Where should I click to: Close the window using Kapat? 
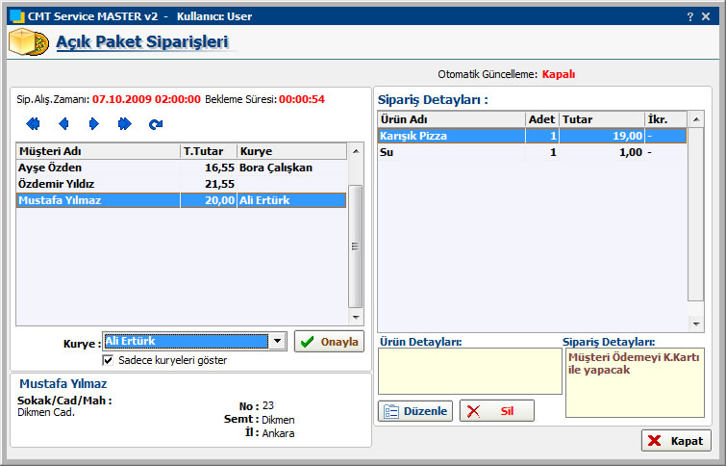[676, 440]
